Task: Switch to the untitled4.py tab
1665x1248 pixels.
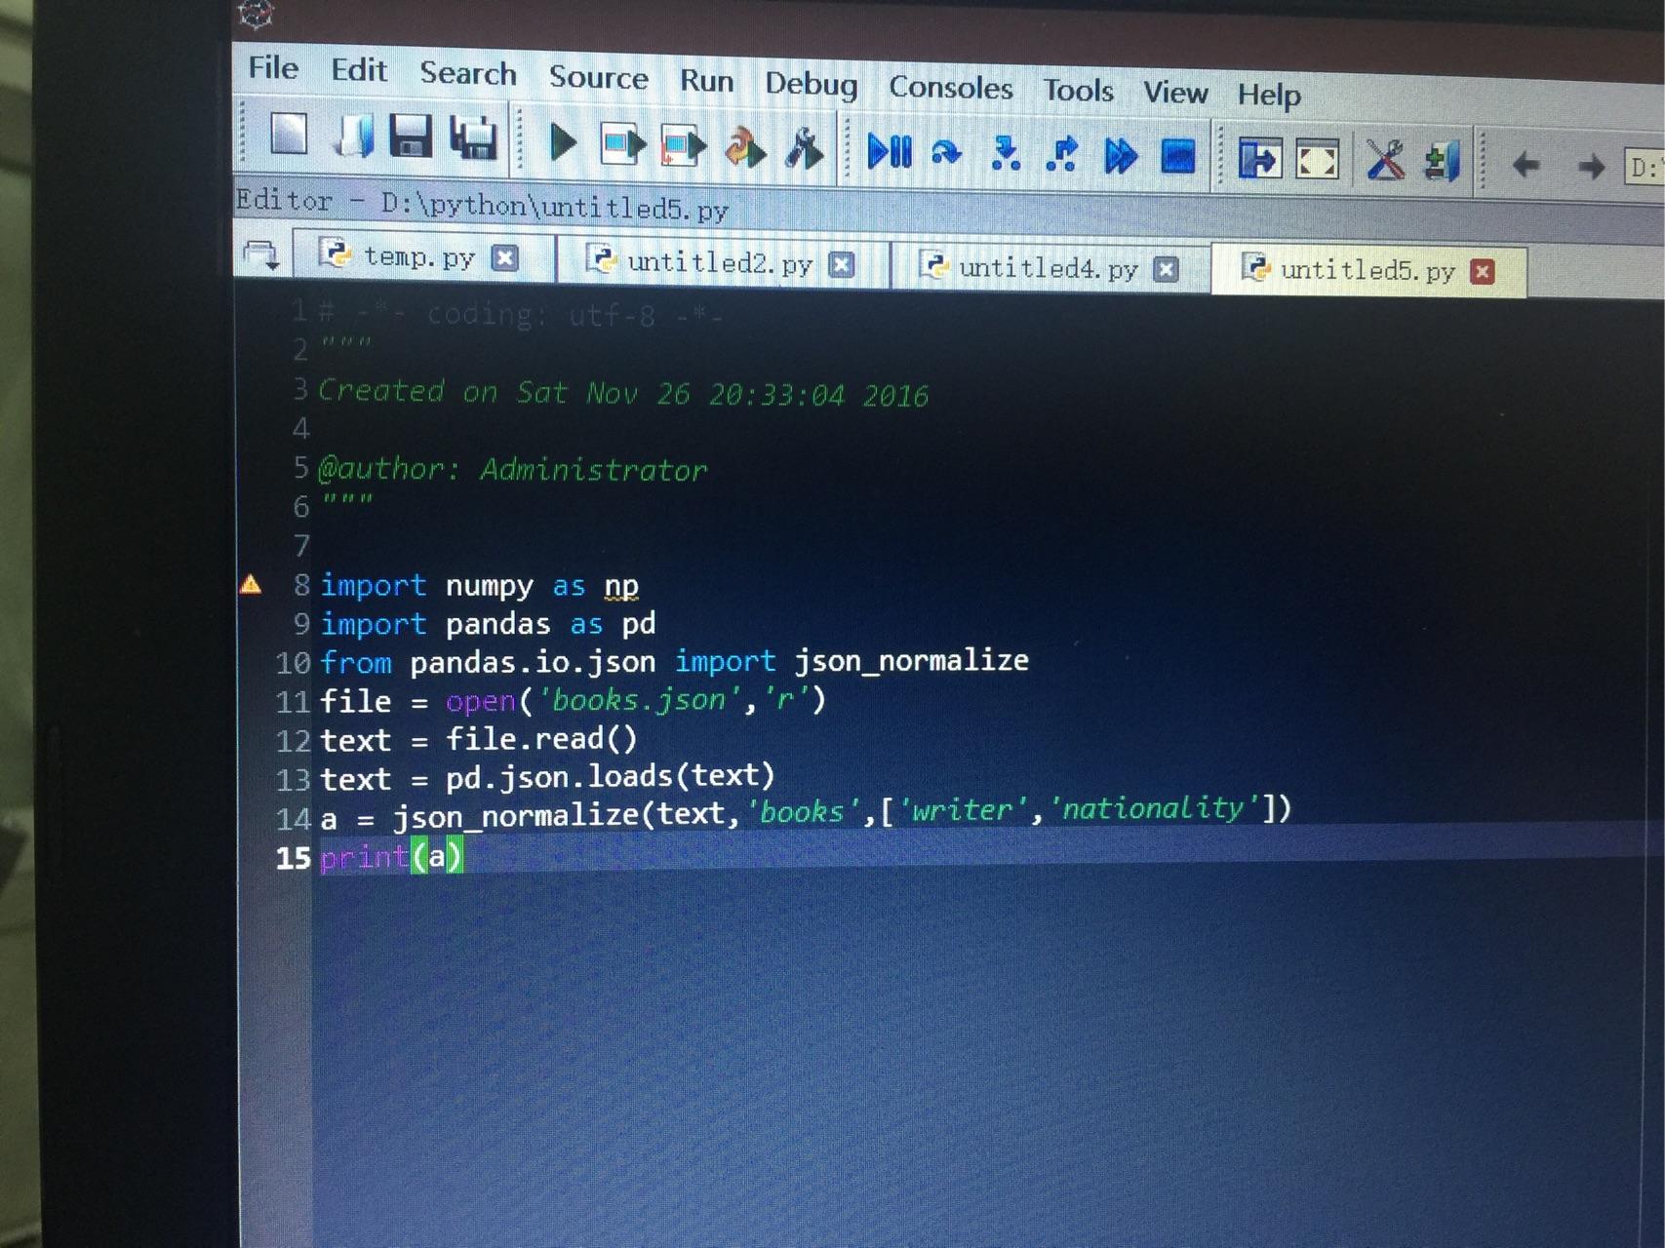Action: [x=1049, y=267]
